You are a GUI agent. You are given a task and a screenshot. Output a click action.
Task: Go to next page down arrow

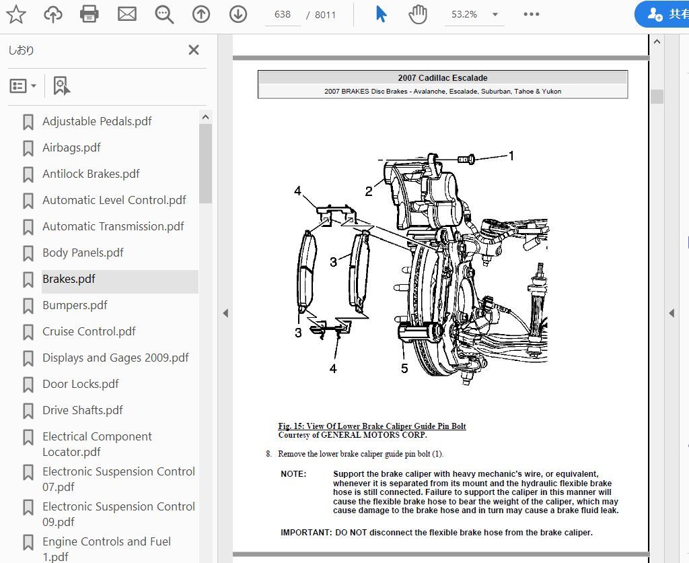tap(238, 14)
